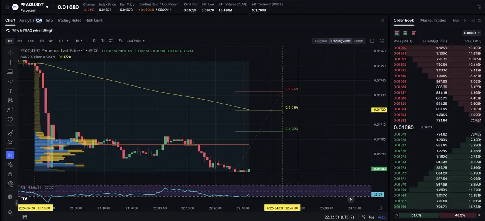Switch chart to TradingView mode
The image size is (485, 221).
click(340, 41)
